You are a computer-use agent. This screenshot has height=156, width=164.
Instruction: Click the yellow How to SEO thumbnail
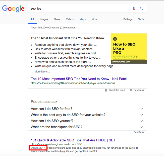129,49
